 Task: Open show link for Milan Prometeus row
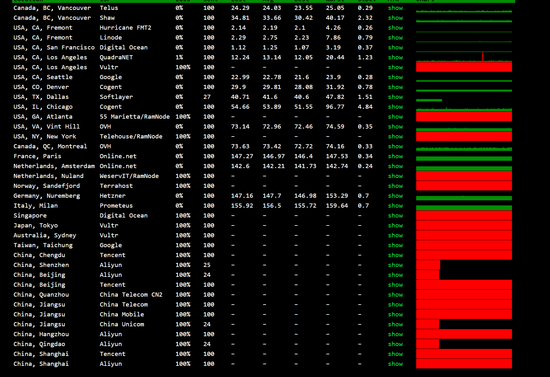tap(395, 206)
